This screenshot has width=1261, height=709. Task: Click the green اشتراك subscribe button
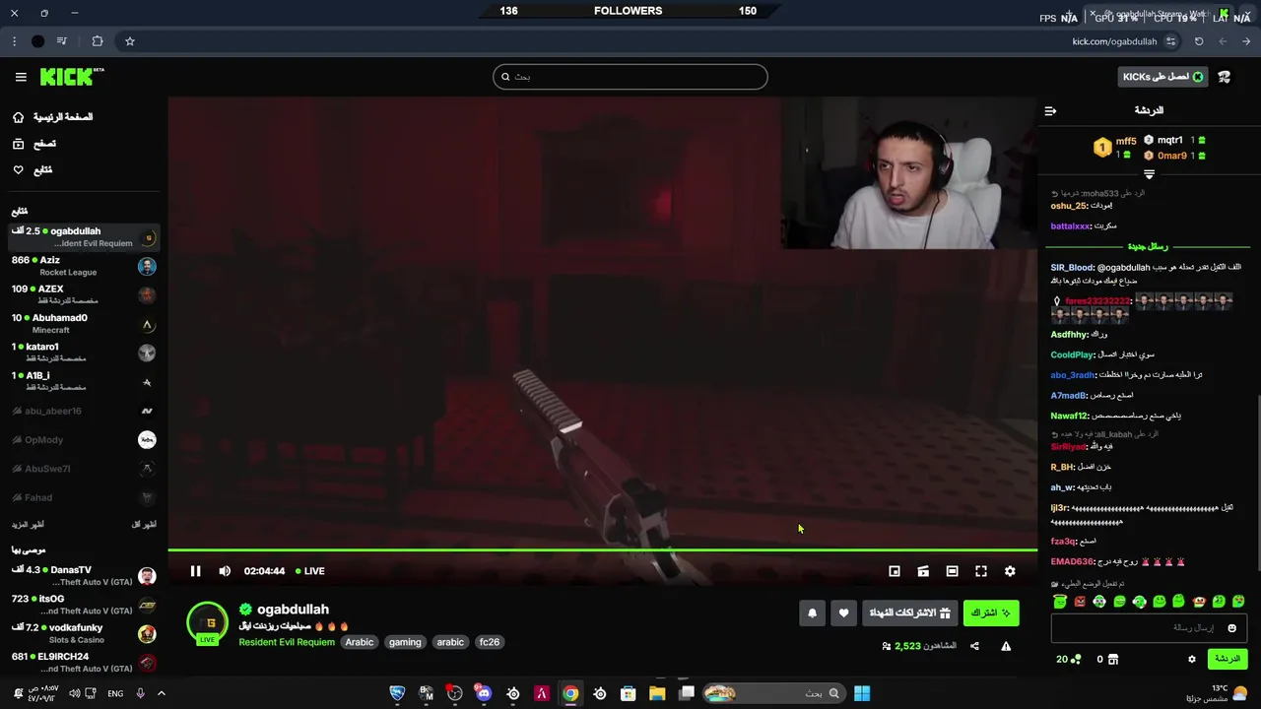click(x=991, y=612)
